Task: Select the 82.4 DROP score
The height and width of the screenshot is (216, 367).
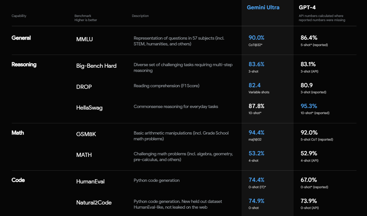Action: 254,85
